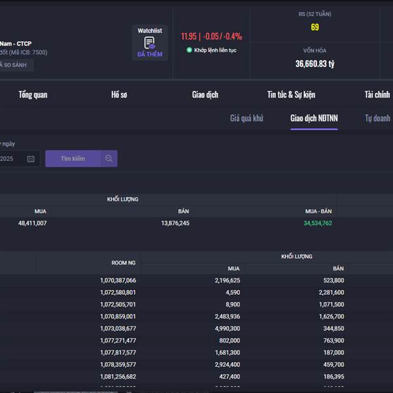Screen dimensions: 393x393
Task: Select the Giao dịch NĐTNN sub-tab
Action: [x=314, y=118]
